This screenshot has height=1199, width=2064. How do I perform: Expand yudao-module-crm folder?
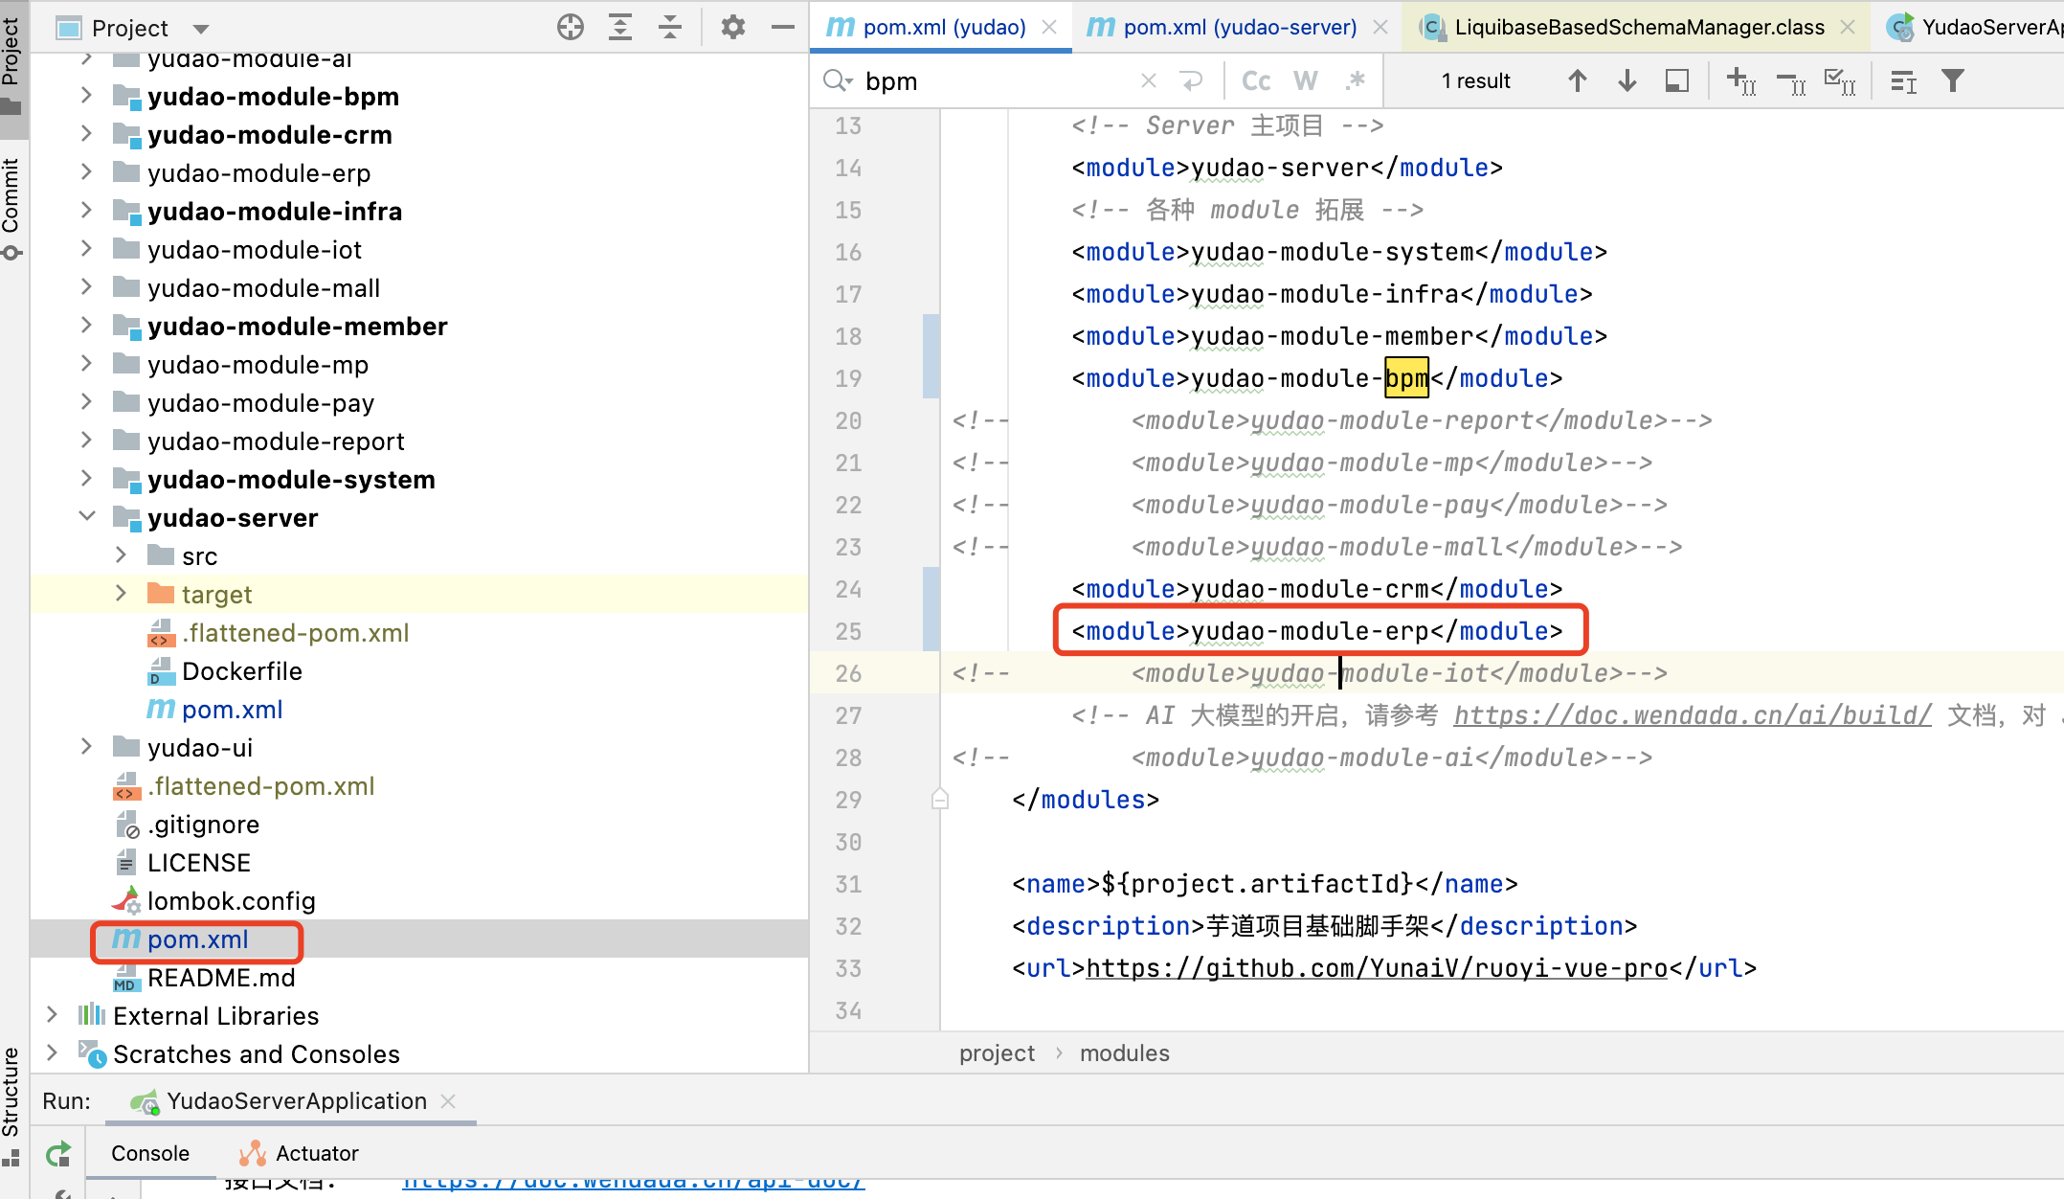pyautogui.click(x=86, y=134)
